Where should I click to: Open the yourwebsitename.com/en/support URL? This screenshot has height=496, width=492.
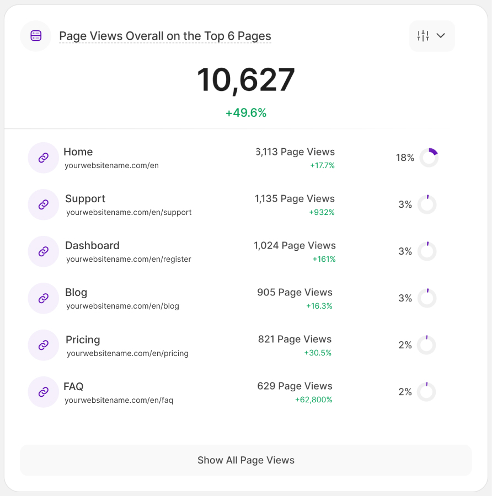129,212
